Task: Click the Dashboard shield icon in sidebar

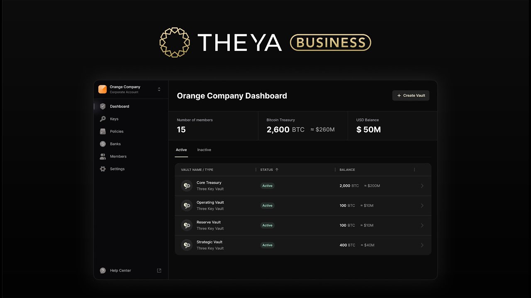Action: point(103,106)
